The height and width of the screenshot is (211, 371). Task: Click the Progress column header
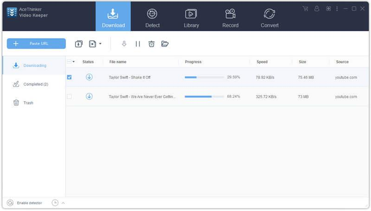(193, 62)
